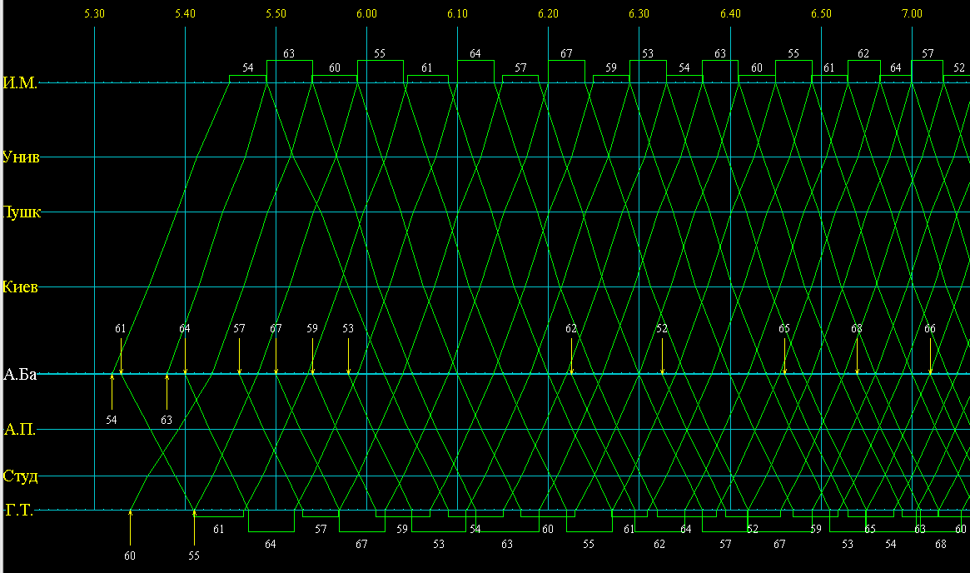Select the А.Ба station label
This screenshot has width=970, height=573.
tap(20, 374)
